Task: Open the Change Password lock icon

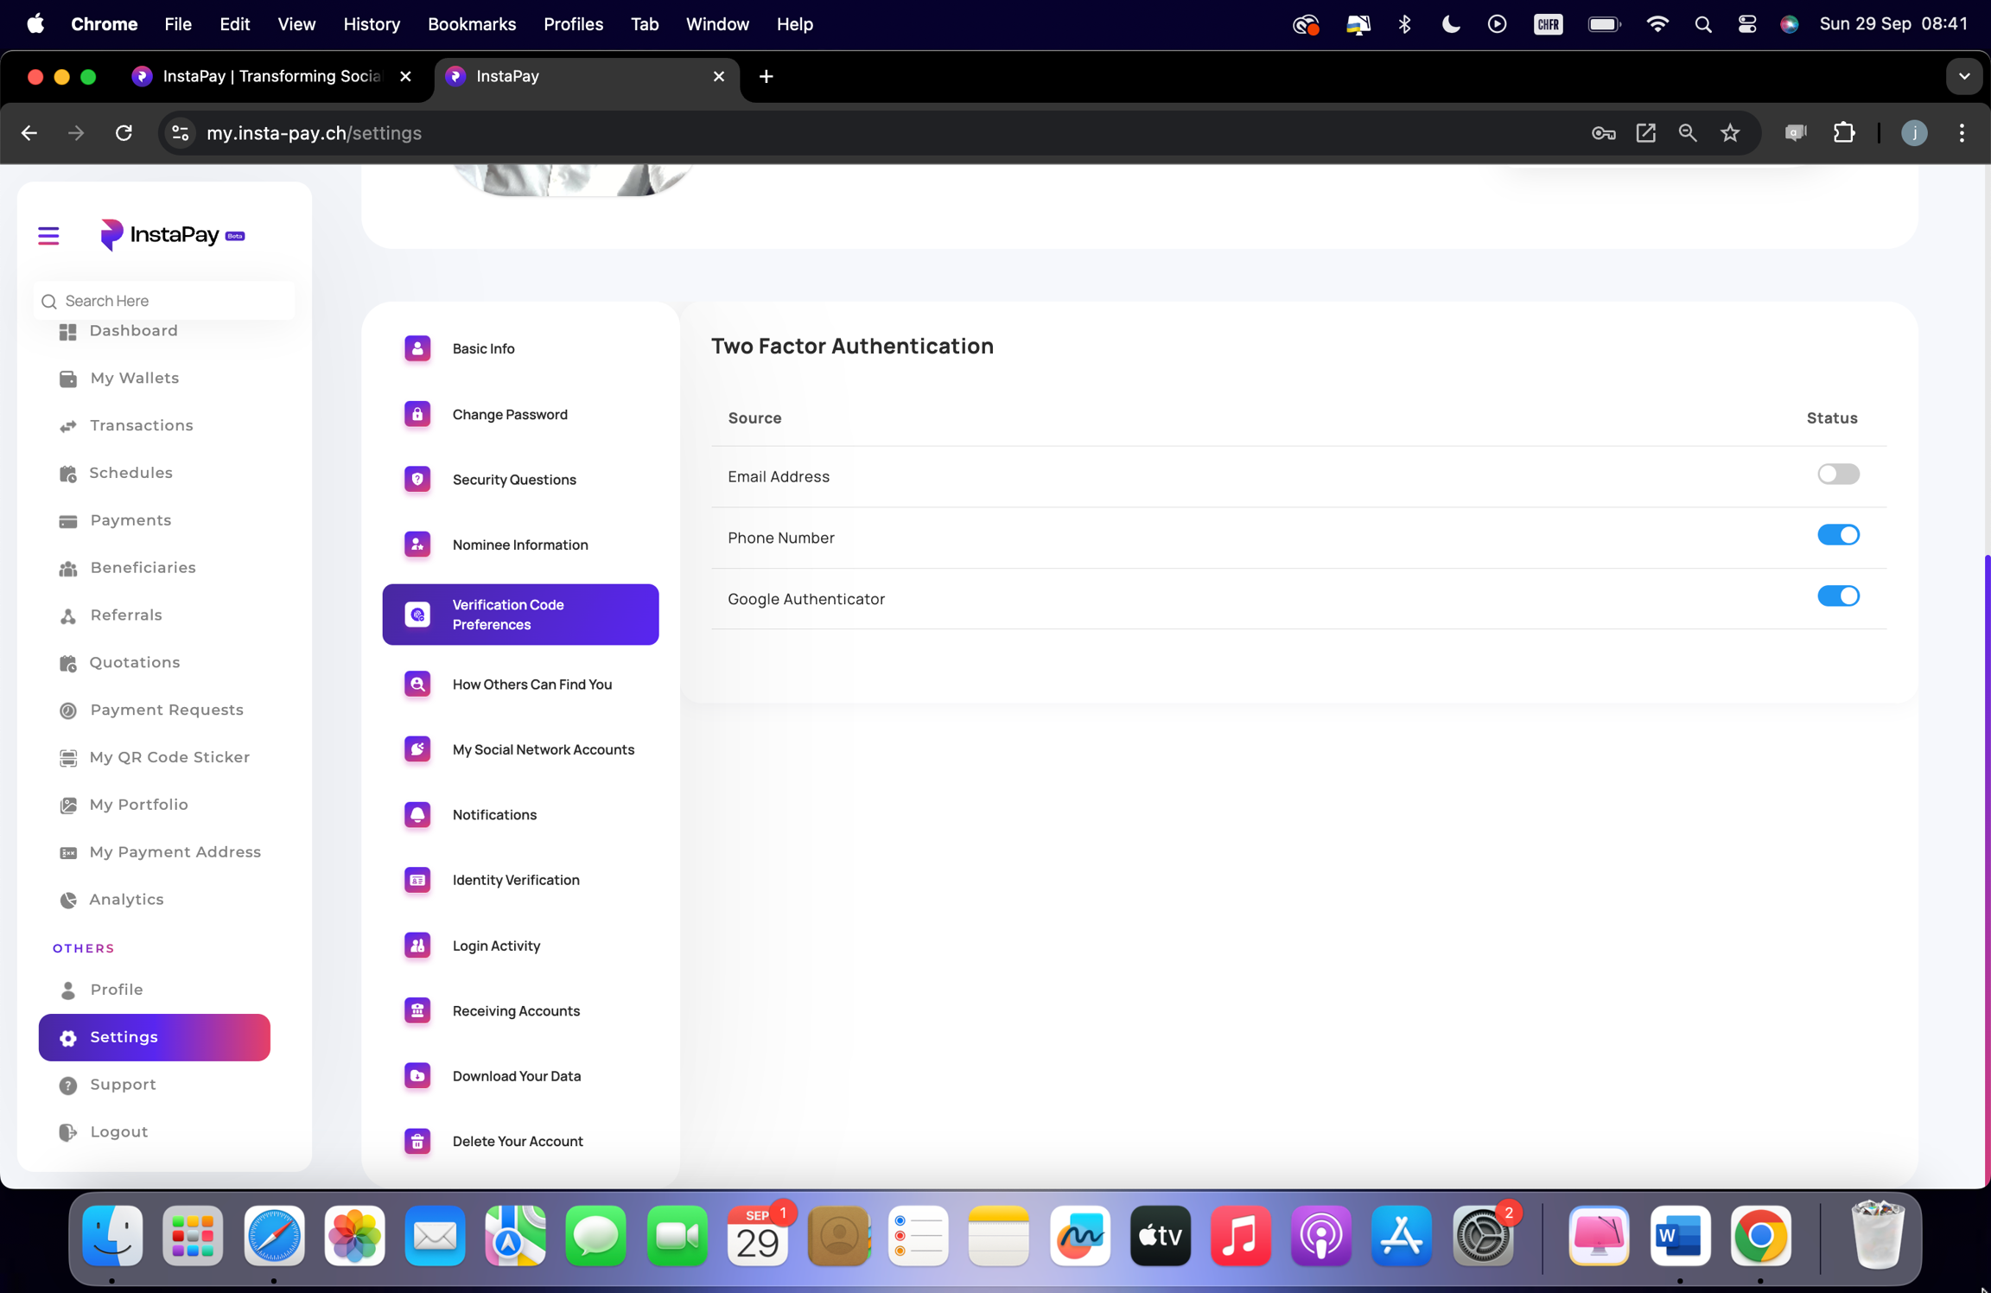Action: pyautogui.click(x=417, y=414)
